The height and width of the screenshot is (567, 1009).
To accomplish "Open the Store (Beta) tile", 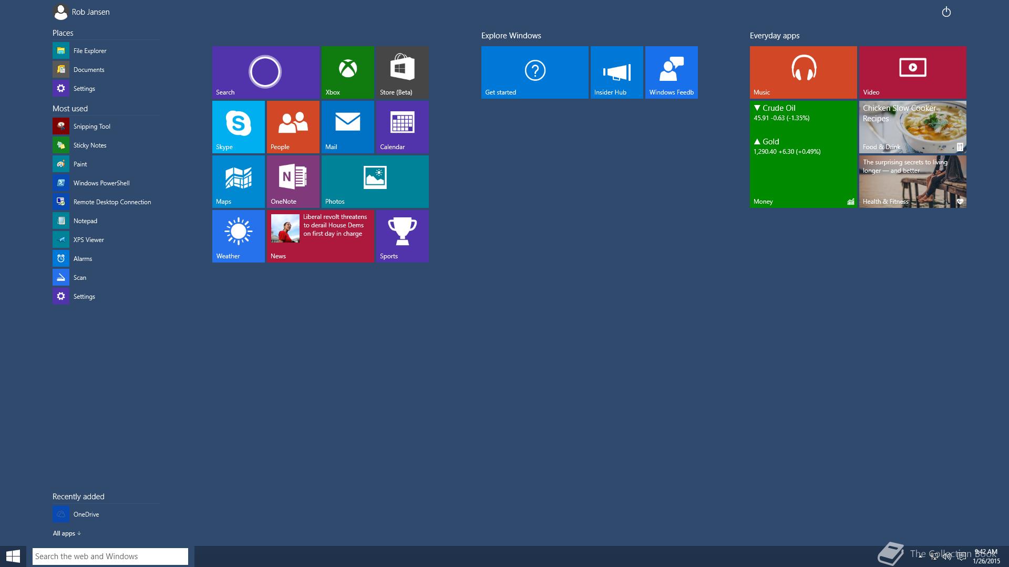I will [x=403, y=72].
